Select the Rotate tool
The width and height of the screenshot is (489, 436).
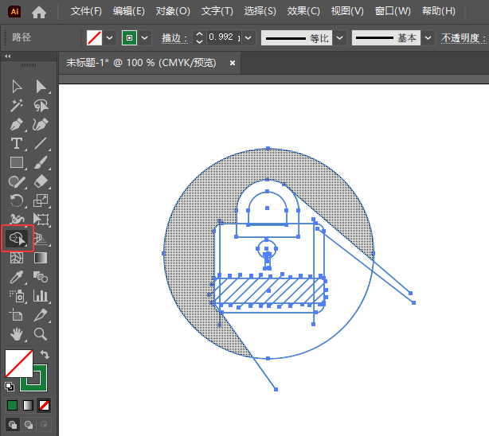tap(17, 200)
